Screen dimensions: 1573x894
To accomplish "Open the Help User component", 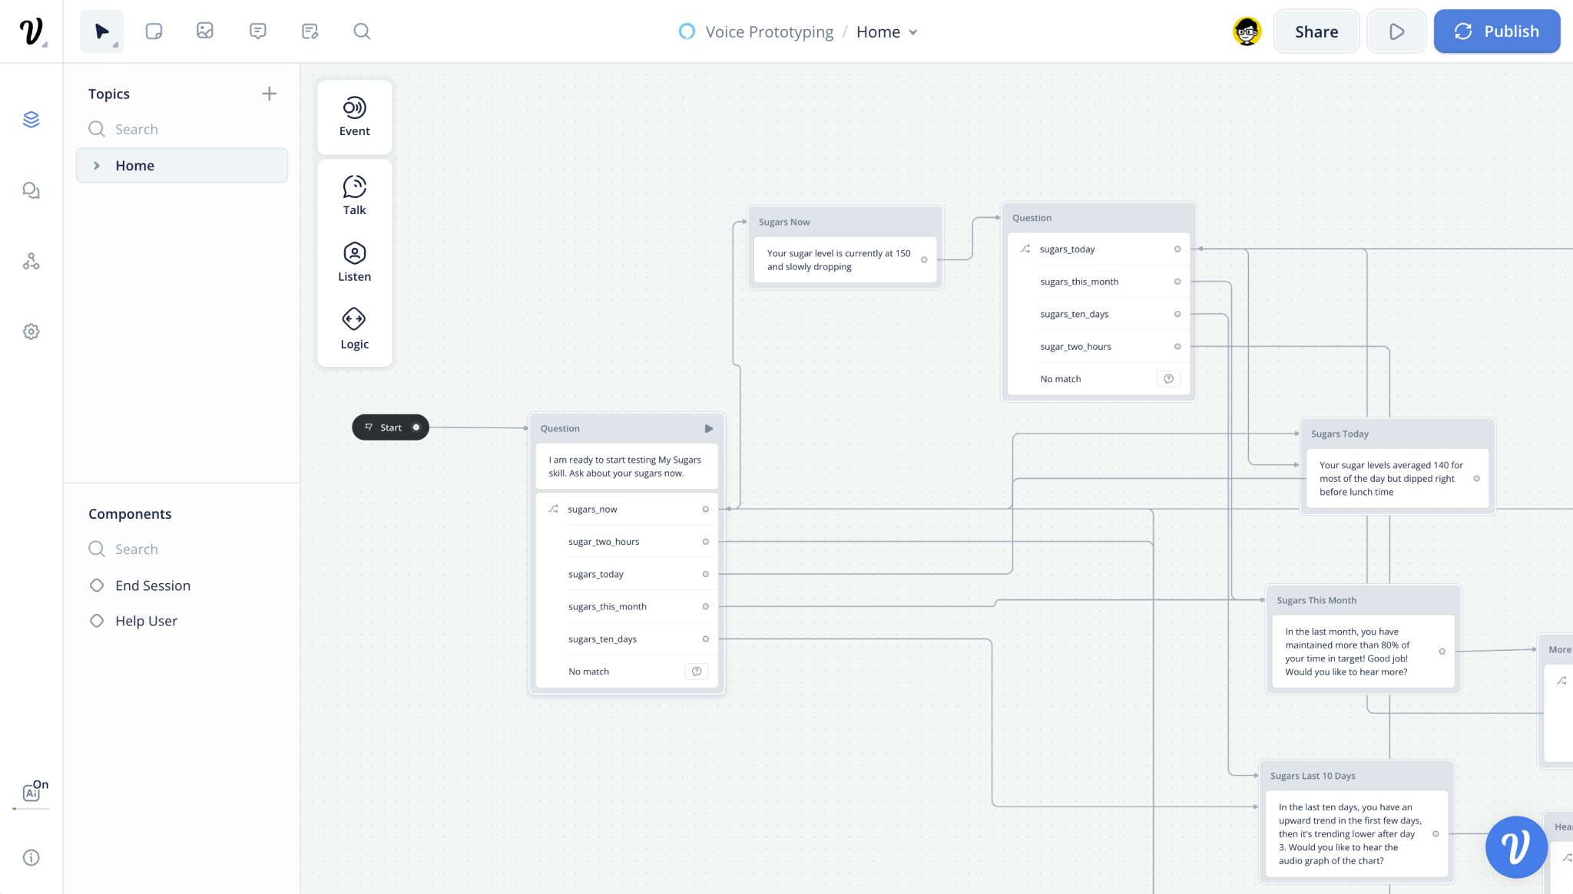I will [146, 621].
